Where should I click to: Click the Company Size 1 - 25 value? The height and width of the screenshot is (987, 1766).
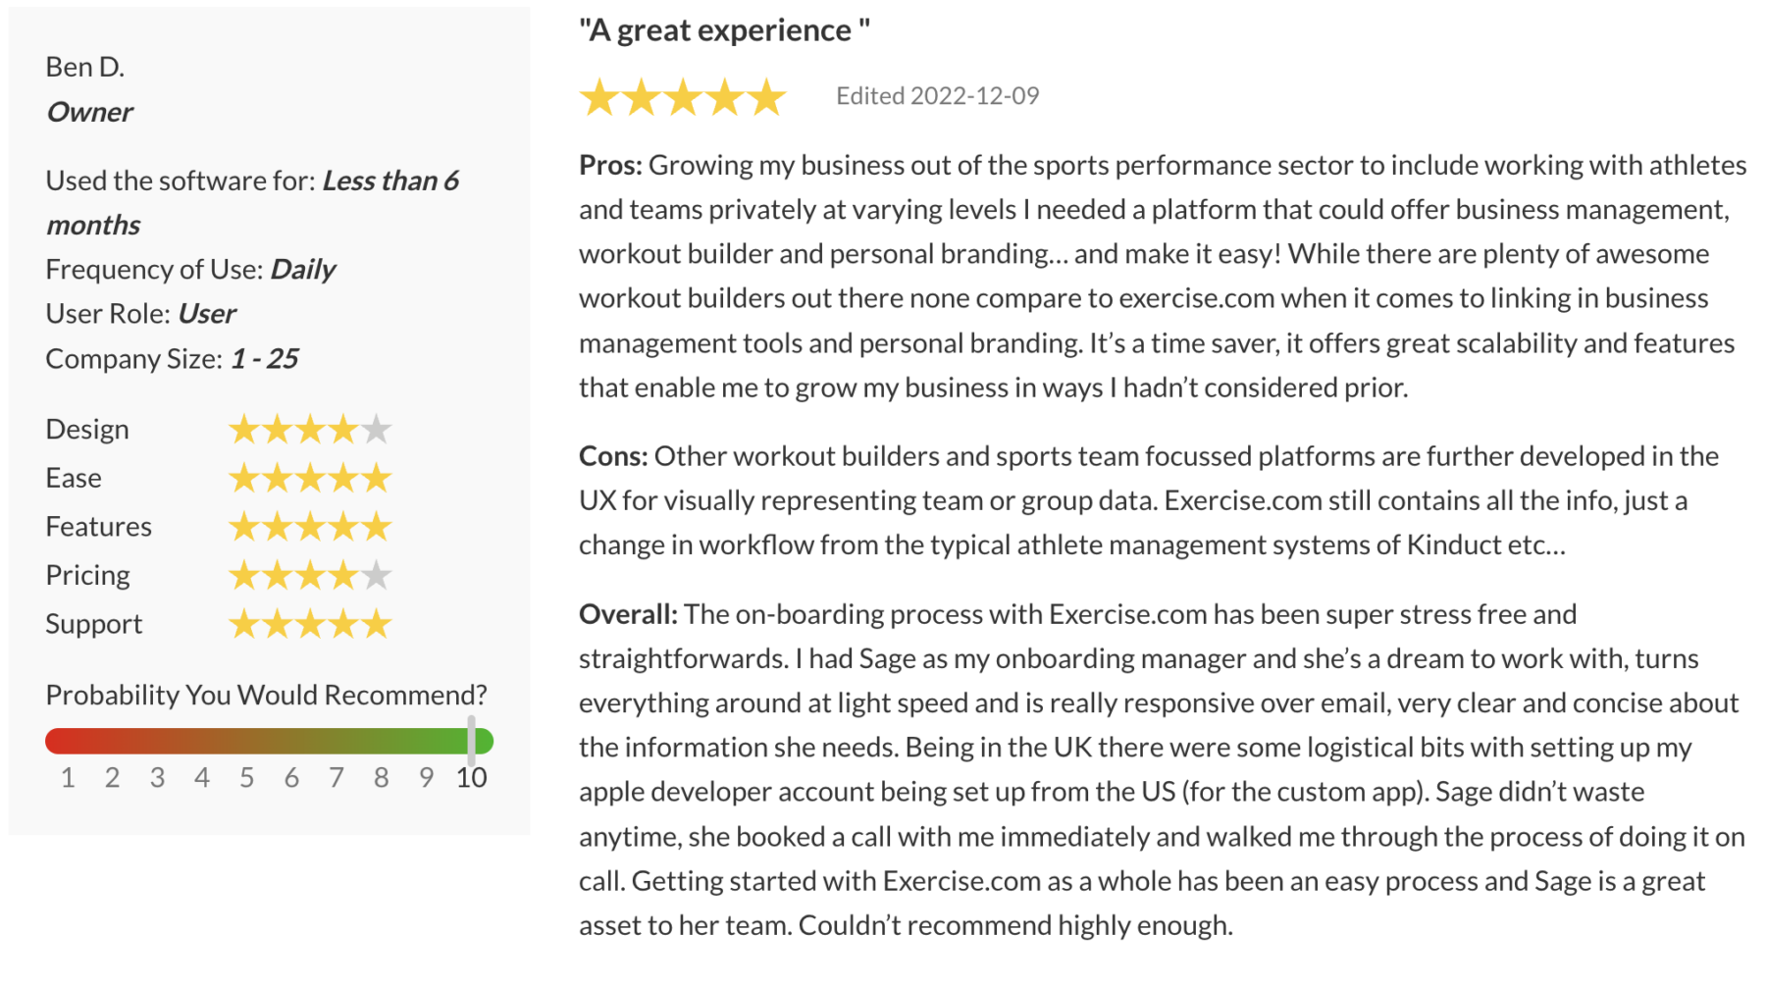[x=266, y=358]
